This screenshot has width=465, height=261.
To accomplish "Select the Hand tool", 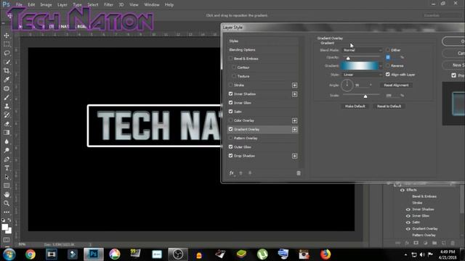I will [7, 194].
